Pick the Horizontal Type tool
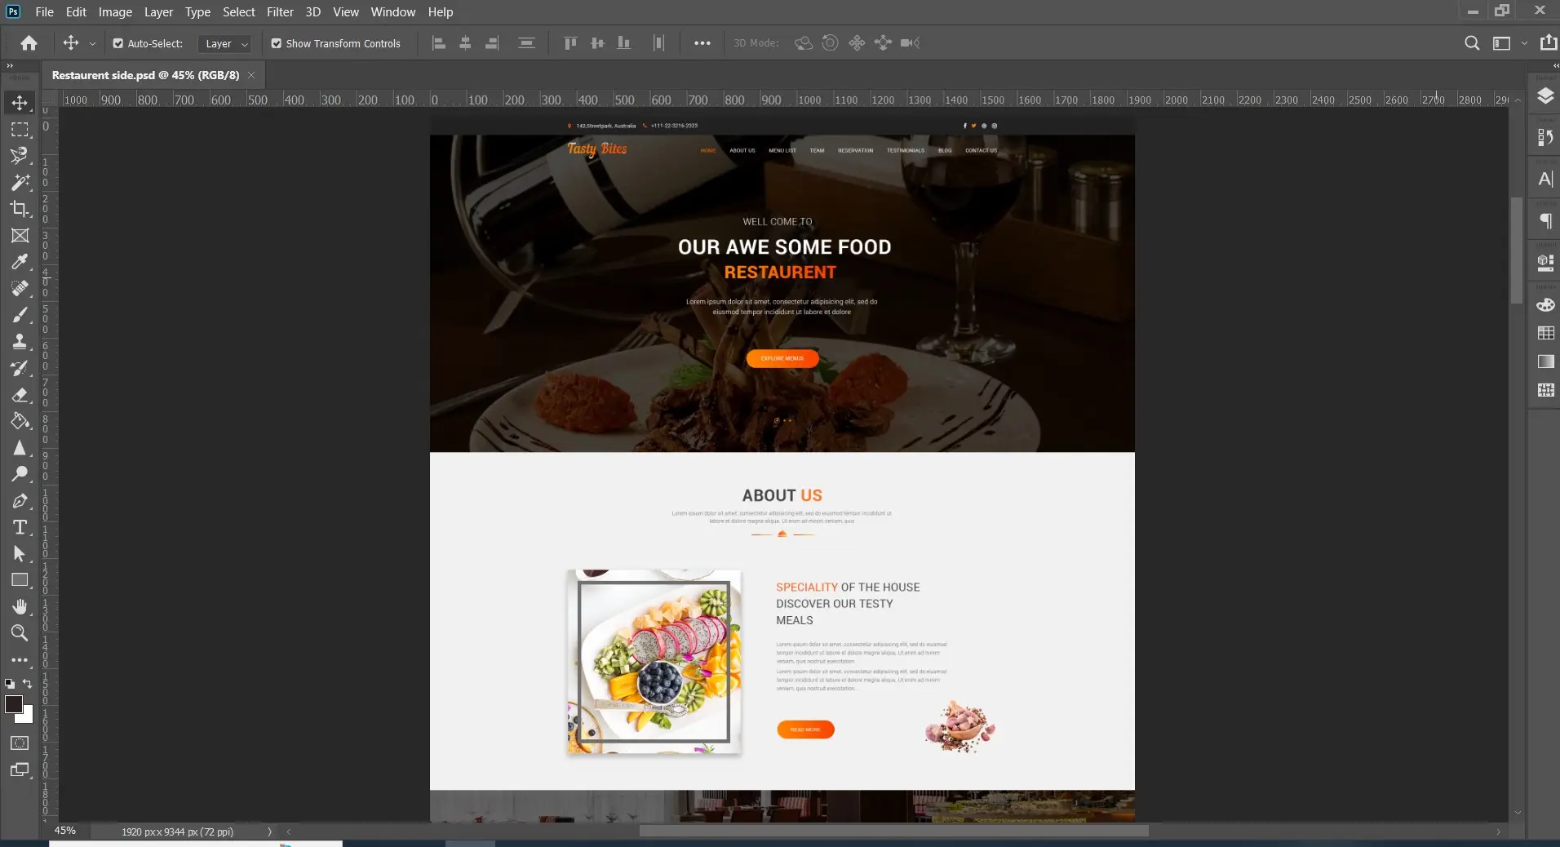This screenshot has height=847, width=1560. [x=20, y=527]
